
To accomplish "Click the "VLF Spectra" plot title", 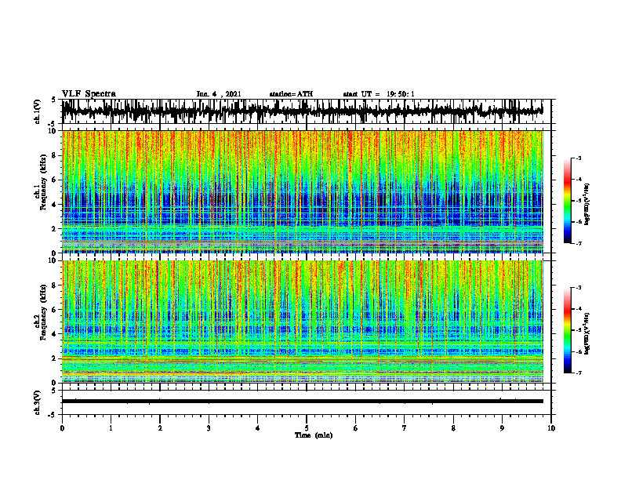I will [x=89, y=94].
